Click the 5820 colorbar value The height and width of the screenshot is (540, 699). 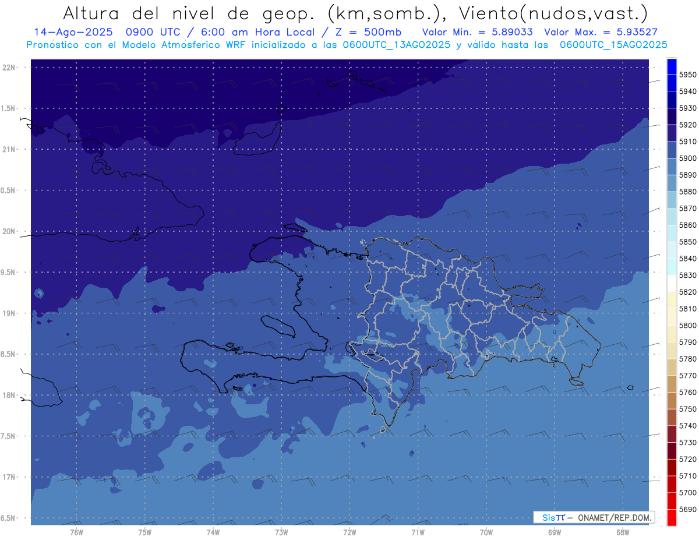coord(687,292)
